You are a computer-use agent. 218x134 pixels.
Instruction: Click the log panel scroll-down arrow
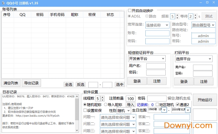(77, 130)
